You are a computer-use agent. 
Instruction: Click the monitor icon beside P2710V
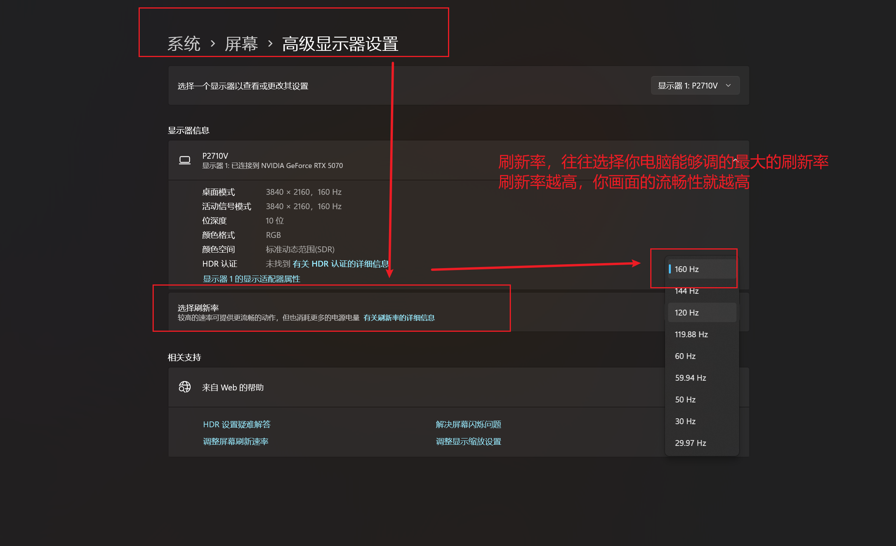pyautogui.click(x=185, y=160)
